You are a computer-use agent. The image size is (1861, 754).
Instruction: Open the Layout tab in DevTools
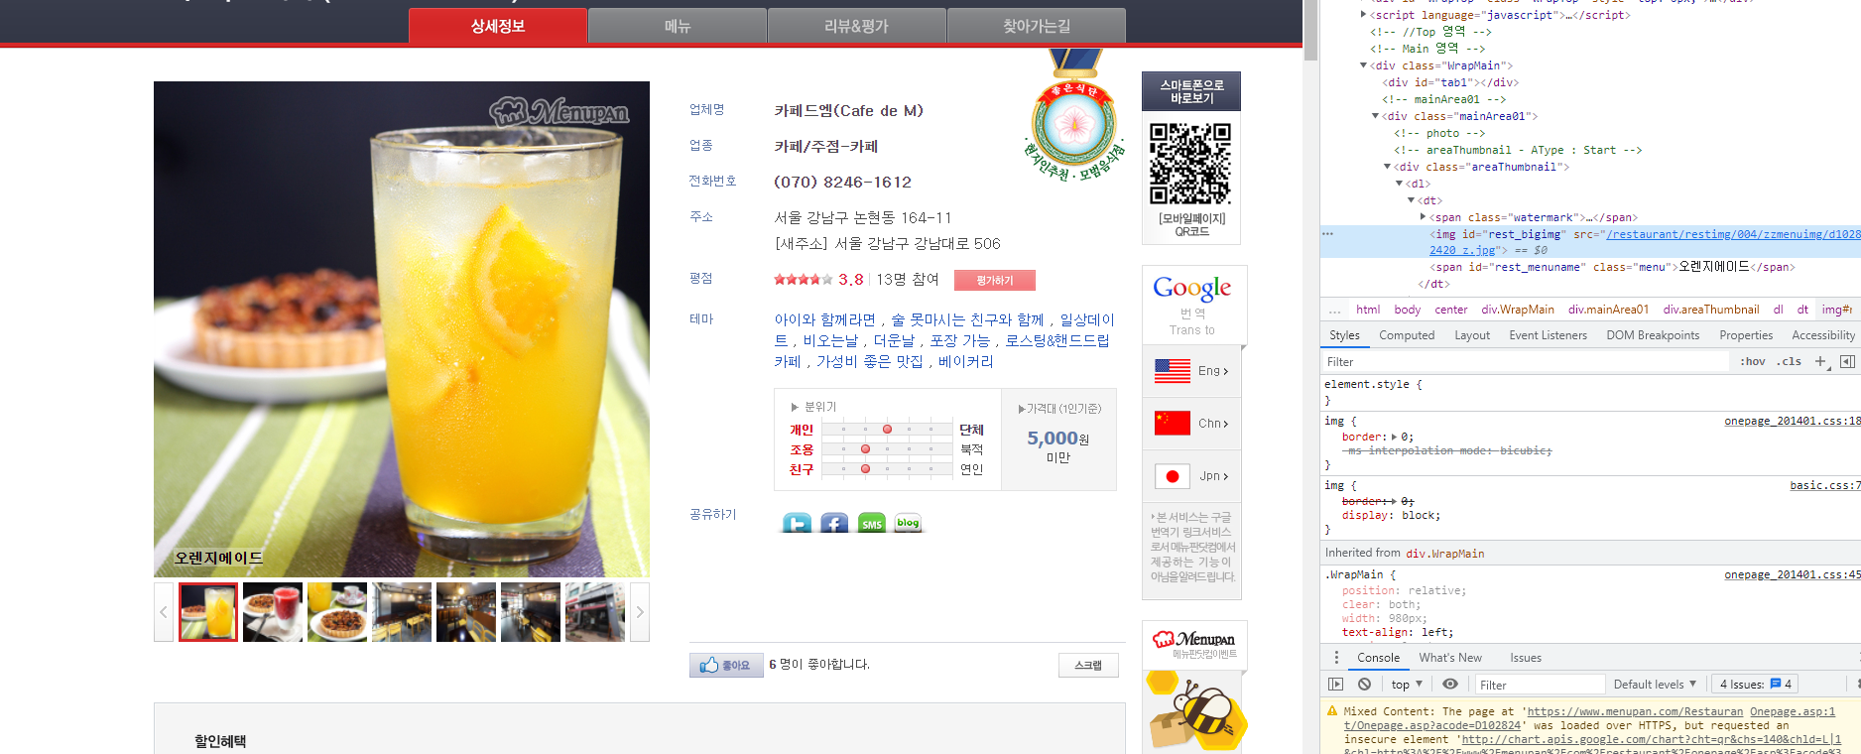point(1472,335)
